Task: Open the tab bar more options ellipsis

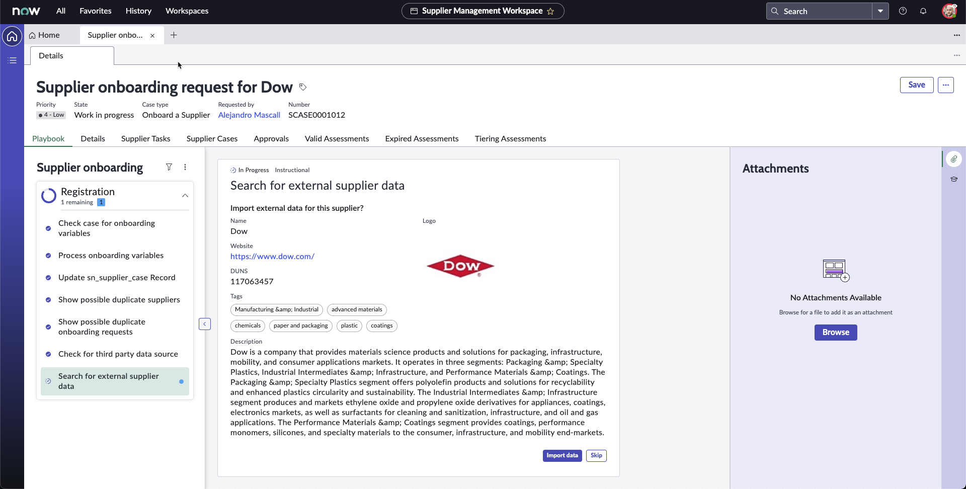Action: click(x=956, y=35)
